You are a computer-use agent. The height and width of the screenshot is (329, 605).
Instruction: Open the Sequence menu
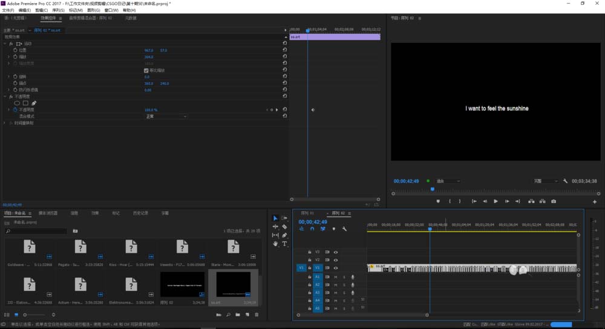pyautogui.click(x=58, y=10)
